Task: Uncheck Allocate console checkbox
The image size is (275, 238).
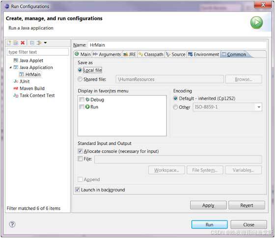Action: pyautogui.click(x=80, y=151)
